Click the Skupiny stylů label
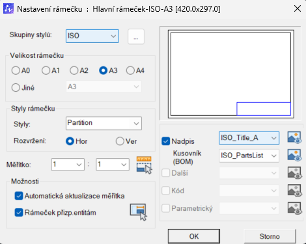The image size is (306, 244). pos(31,34)
